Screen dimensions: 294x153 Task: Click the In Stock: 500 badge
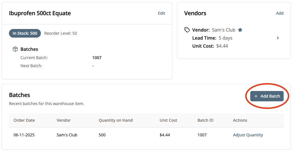pos(25,33)
